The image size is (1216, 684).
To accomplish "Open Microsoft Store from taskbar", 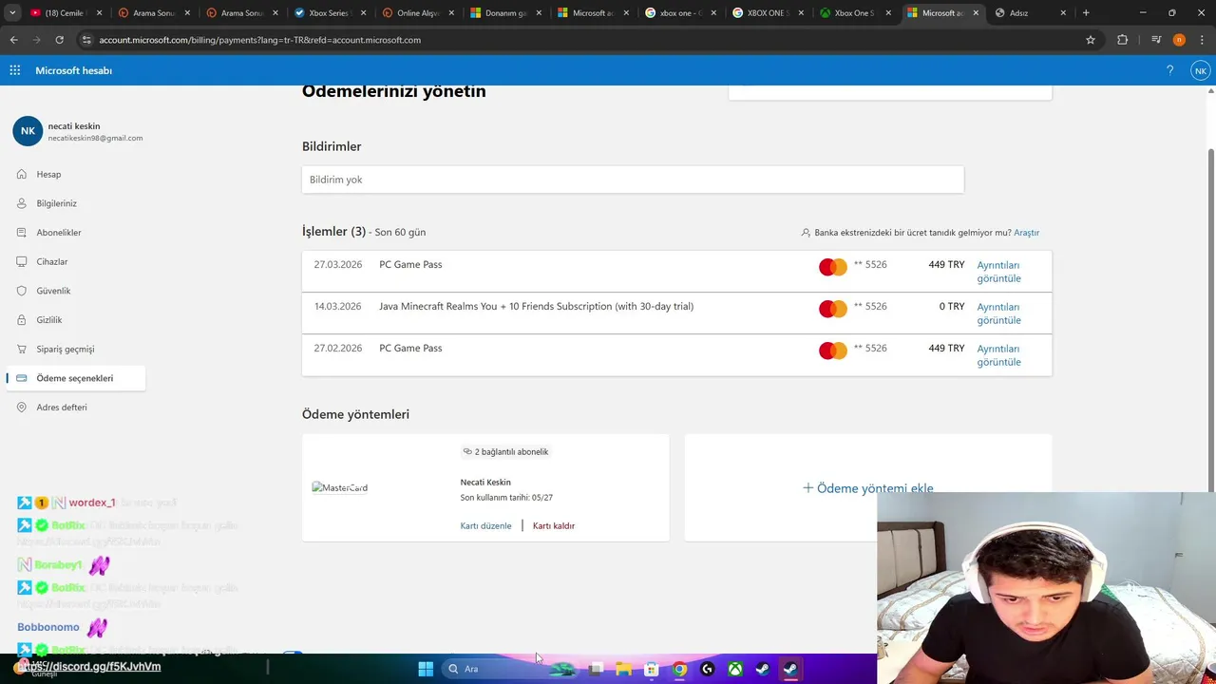I will click(652, 669).
